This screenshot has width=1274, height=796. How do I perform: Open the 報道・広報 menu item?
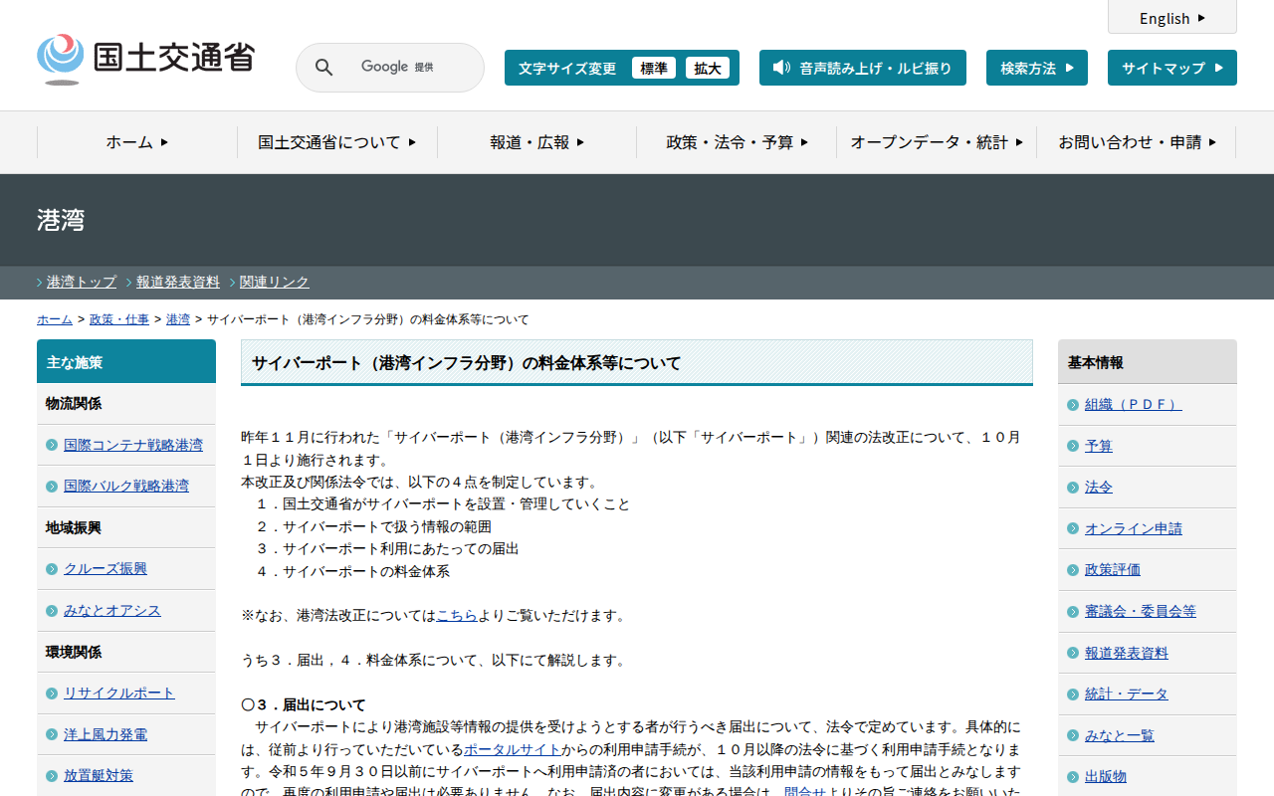pyautogui.click(x=536, y=142)
